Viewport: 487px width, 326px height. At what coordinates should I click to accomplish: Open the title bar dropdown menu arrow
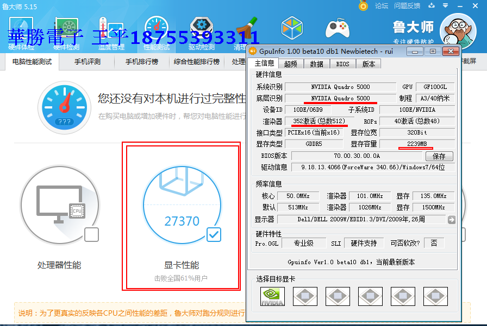(445, 5)
